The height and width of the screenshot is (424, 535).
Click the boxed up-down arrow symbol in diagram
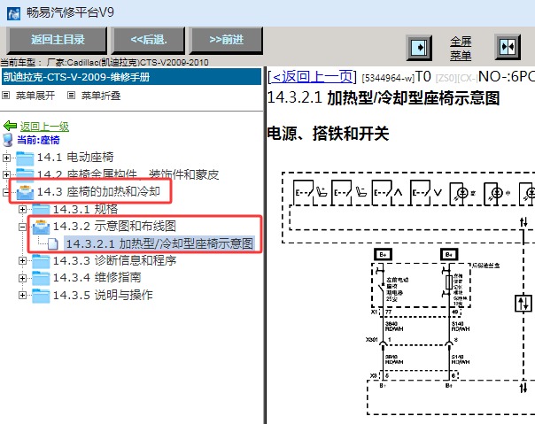pos(523,304)
